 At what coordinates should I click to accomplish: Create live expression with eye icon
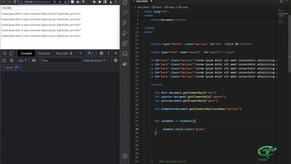(x=34, y=61)
